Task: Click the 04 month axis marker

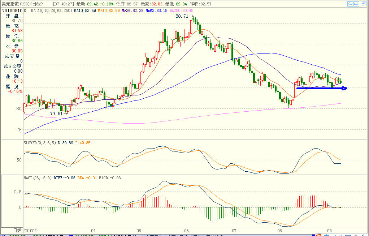Action: 94,231
